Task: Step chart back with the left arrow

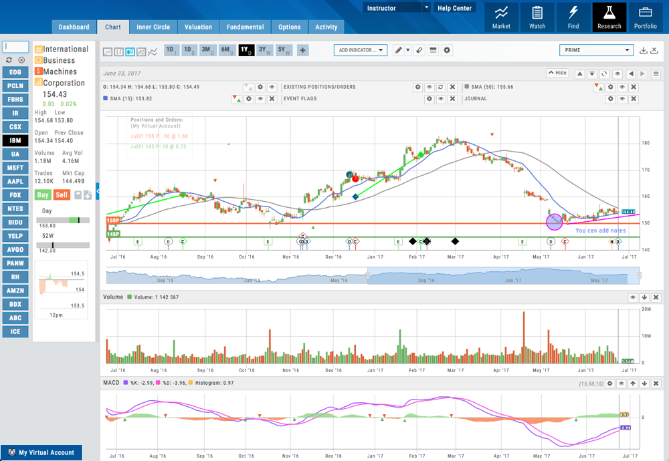Action: 631,73
